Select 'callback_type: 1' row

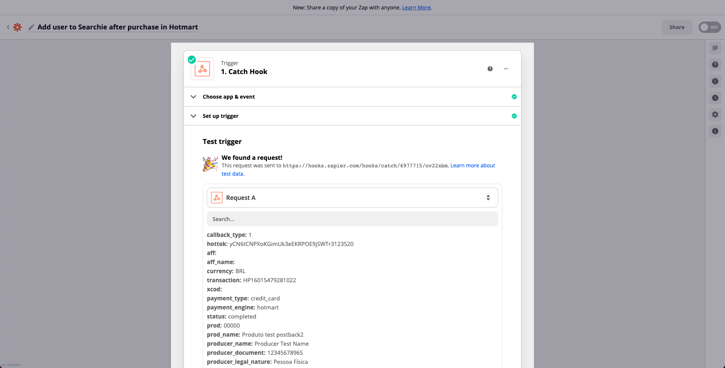(229, 235)
